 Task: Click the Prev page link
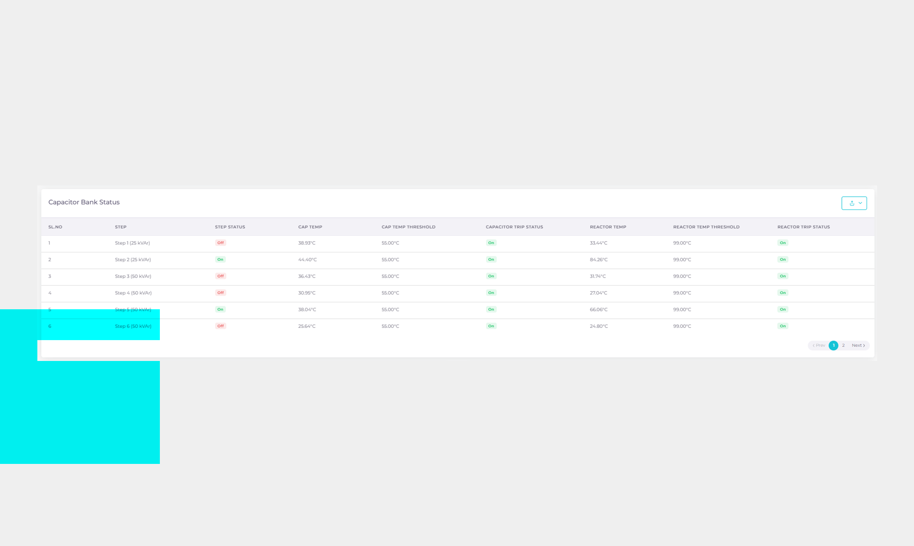(819, 345)
